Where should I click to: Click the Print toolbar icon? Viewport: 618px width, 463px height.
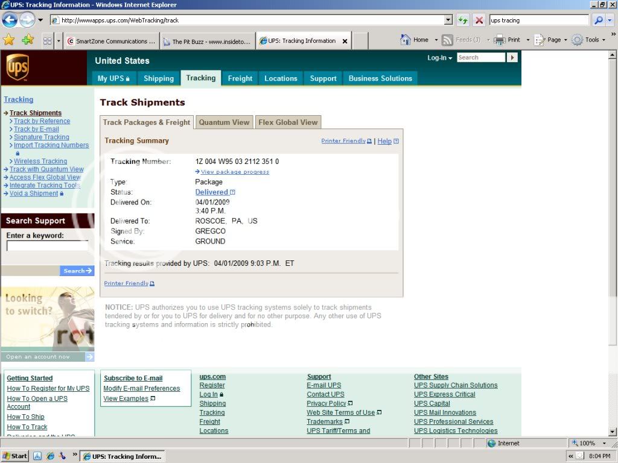(x=499, y=40)
